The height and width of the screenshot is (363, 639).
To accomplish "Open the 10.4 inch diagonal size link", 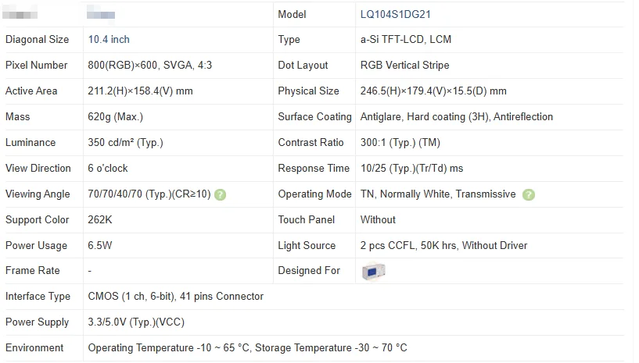I will 109,40.
